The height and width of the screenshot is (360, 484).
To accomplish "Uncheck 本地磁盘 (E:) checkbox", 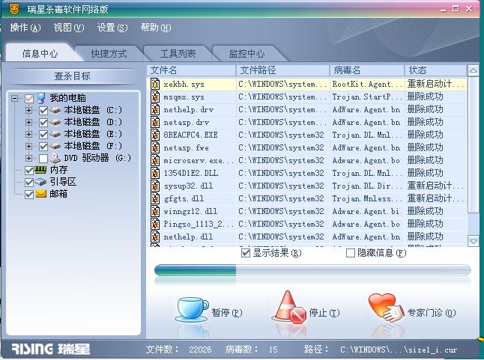I will click(x=43, y=135).
